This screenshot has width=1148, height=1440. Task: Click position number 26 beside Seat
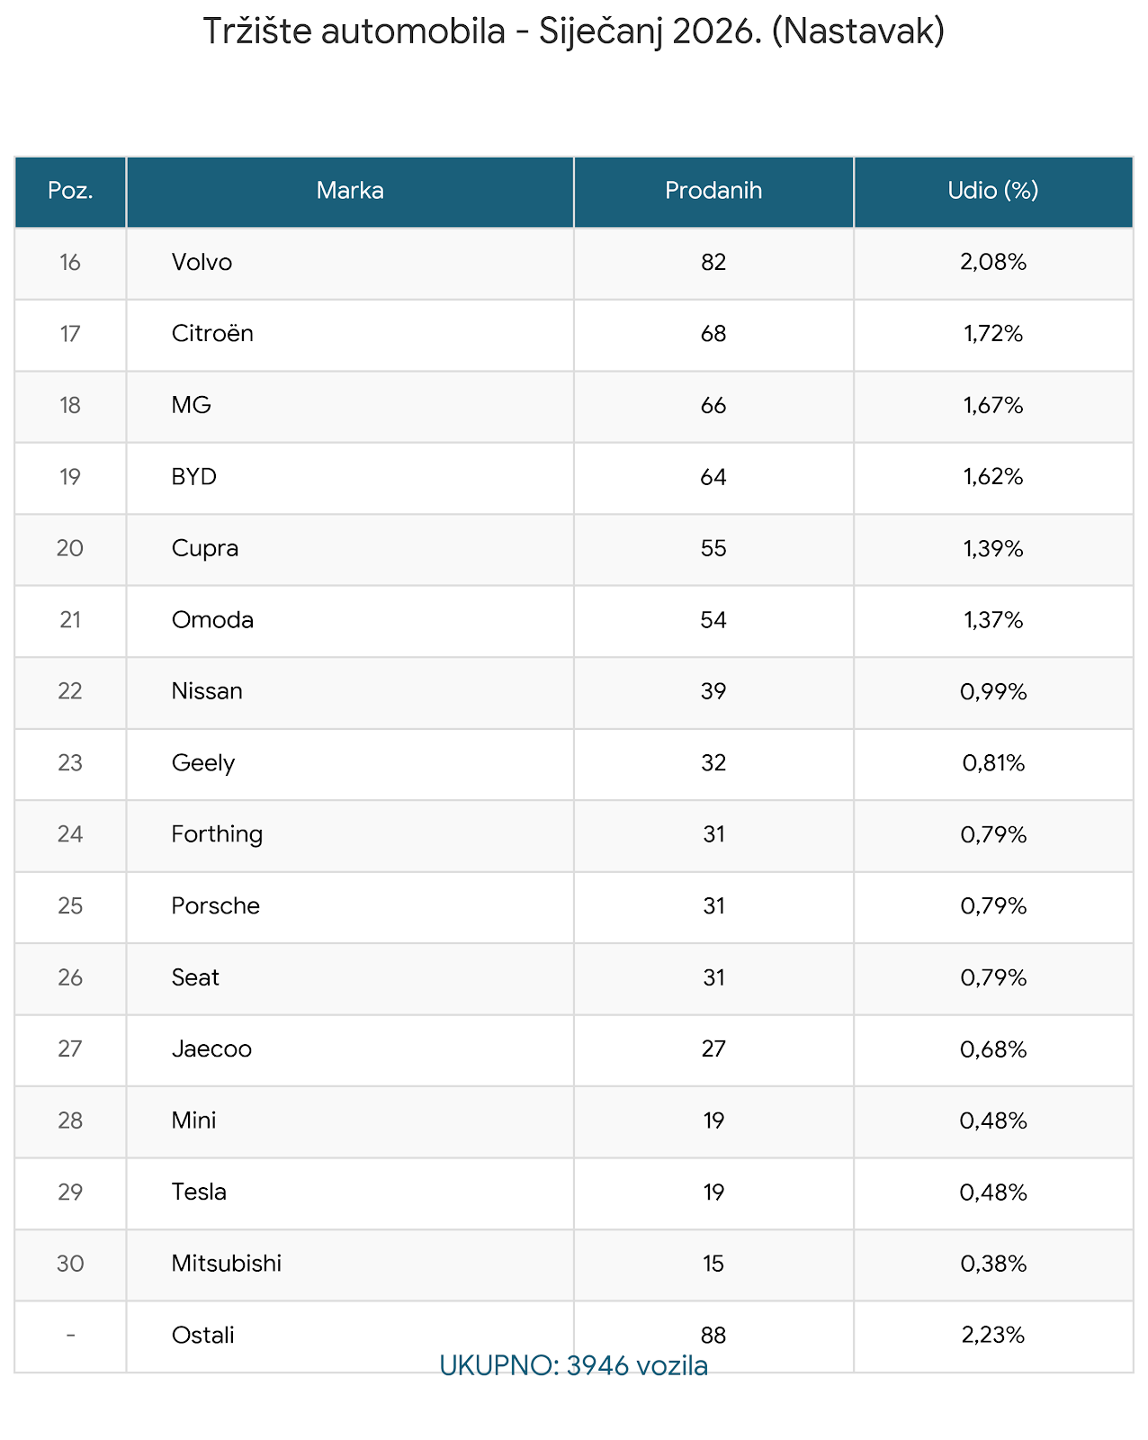click(x=70, y=977)
